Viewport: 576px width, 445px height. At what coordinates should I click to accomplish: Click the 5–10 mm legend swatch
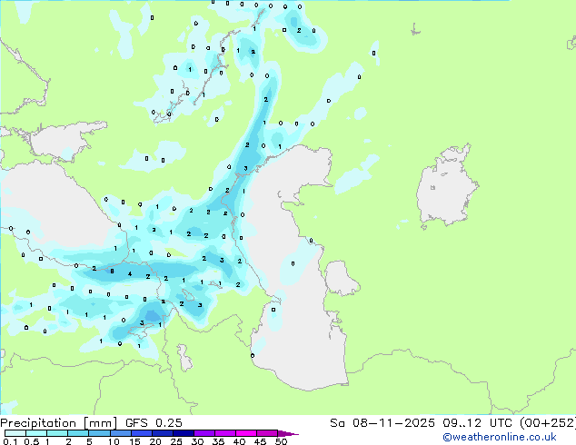point(99,433)
